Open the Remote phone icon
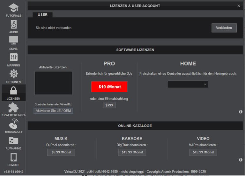Image resolution: width=245 pixels, height=176 pixels. 13,157
